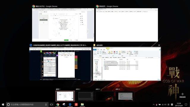Open the Action Center notification icon
Screen dimensions: 190x107
[186, 104]
